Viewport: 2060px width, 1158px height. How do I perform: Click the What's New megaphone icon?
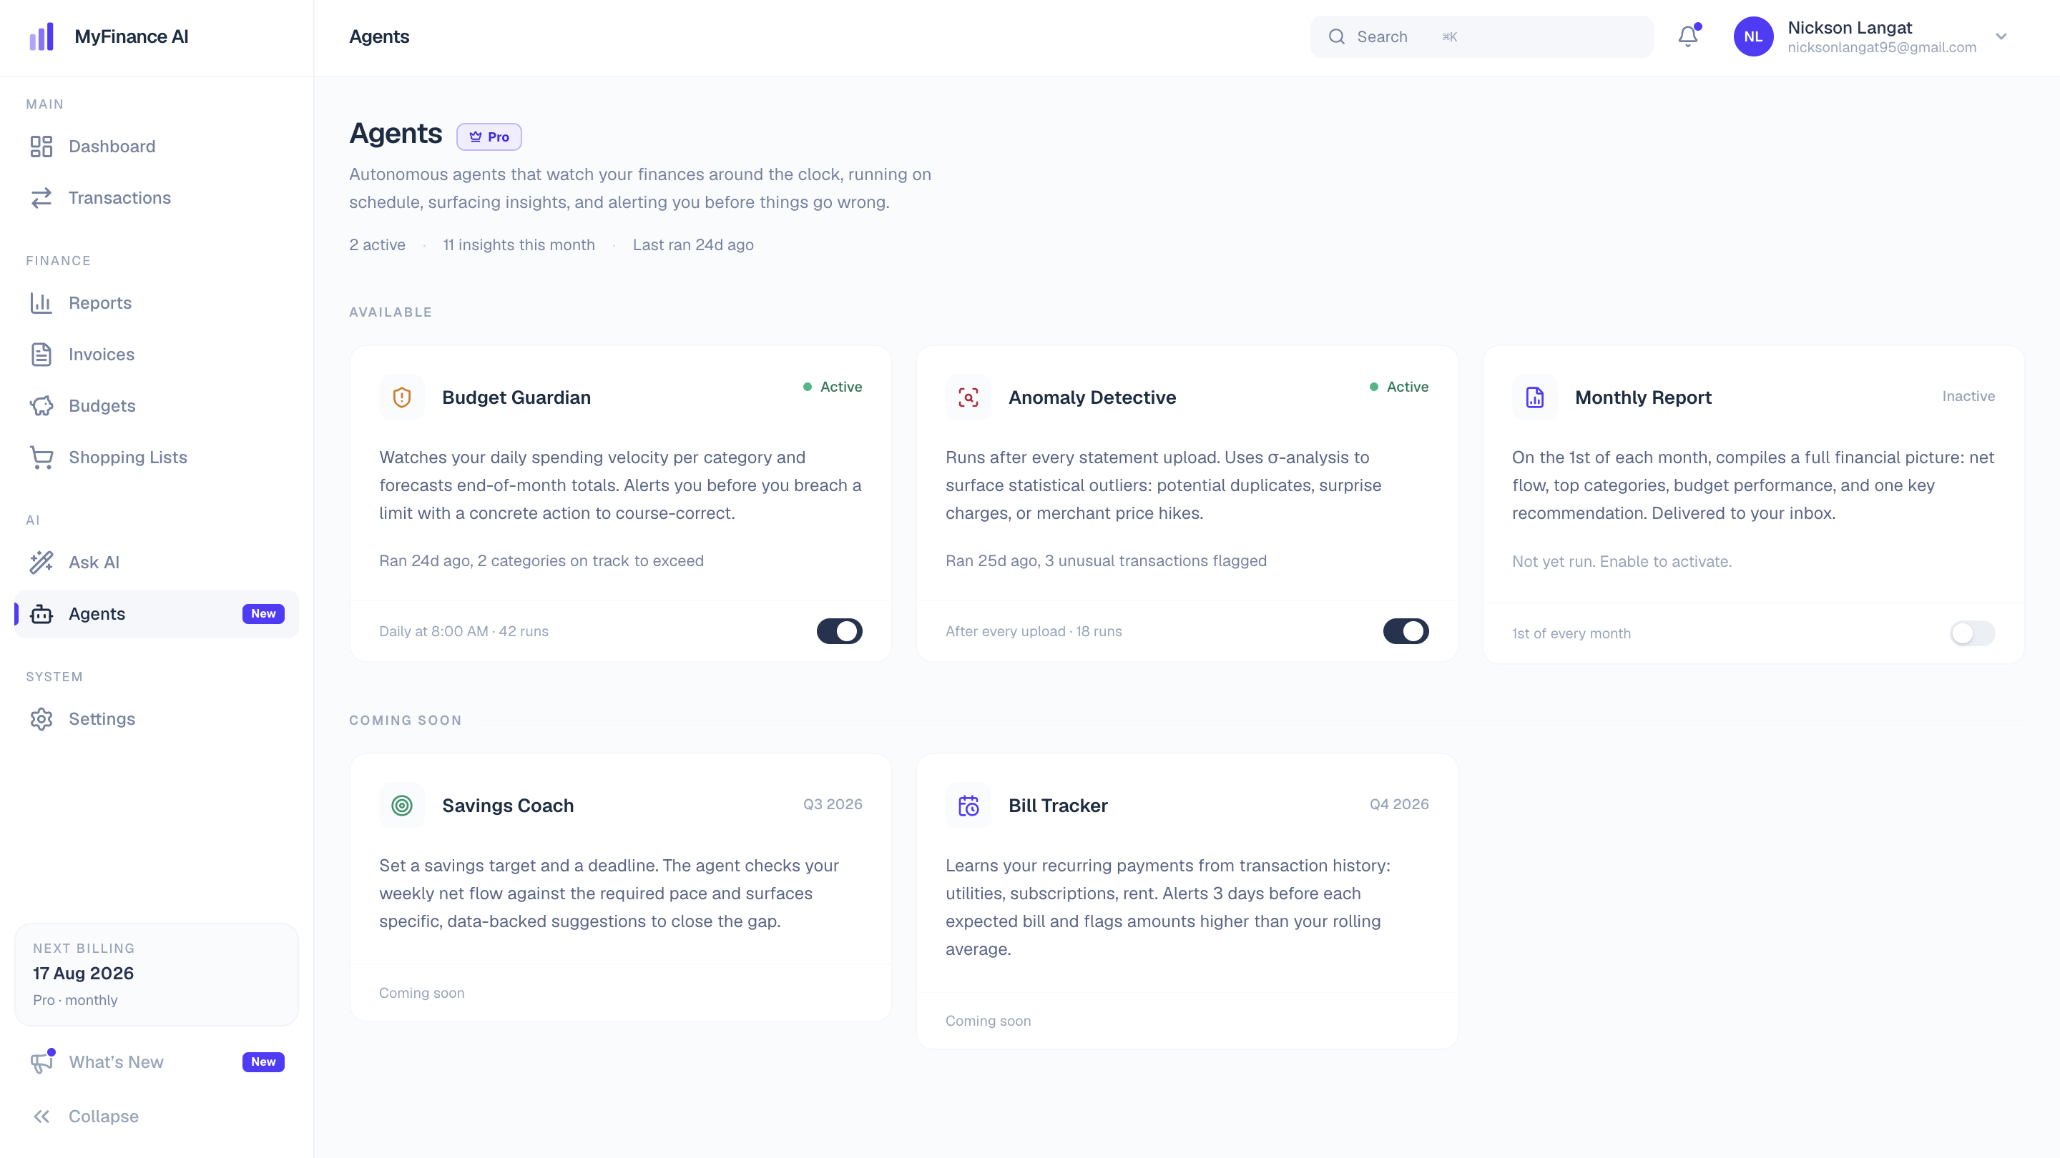coord(41,1062)
